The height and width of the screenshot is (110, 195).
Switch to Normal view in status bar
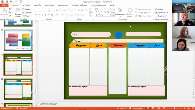tap(148, 108)
